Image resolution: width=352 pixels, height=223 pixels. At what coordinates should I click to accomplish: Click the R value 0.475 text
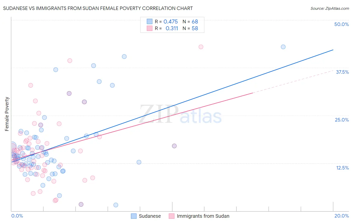pos(171,21)
